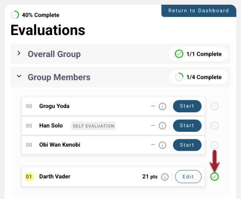Start the evaluation for Obi Wan Kenobi
Image resolution: width=241 pixels, height=199 pixels.
pos(187,145)
